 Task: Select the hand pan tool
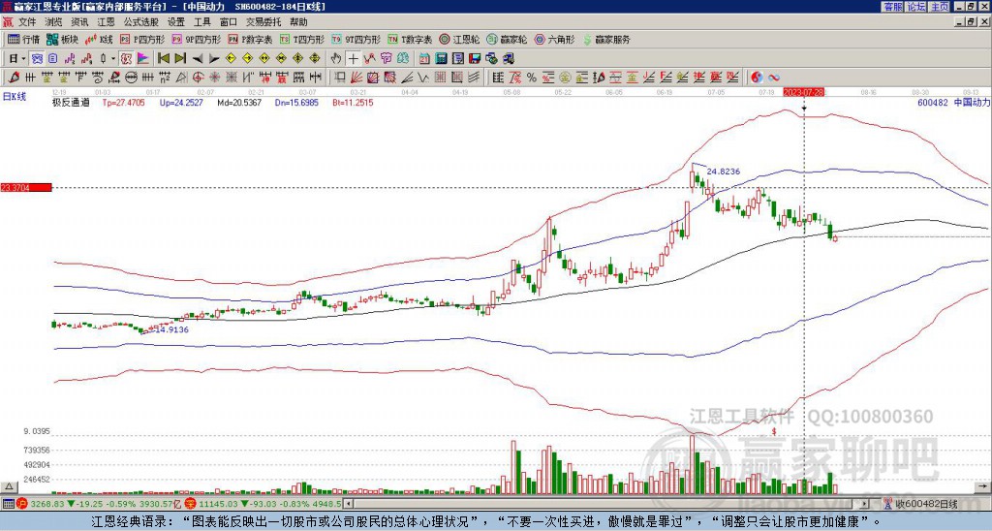pos(337,58)
